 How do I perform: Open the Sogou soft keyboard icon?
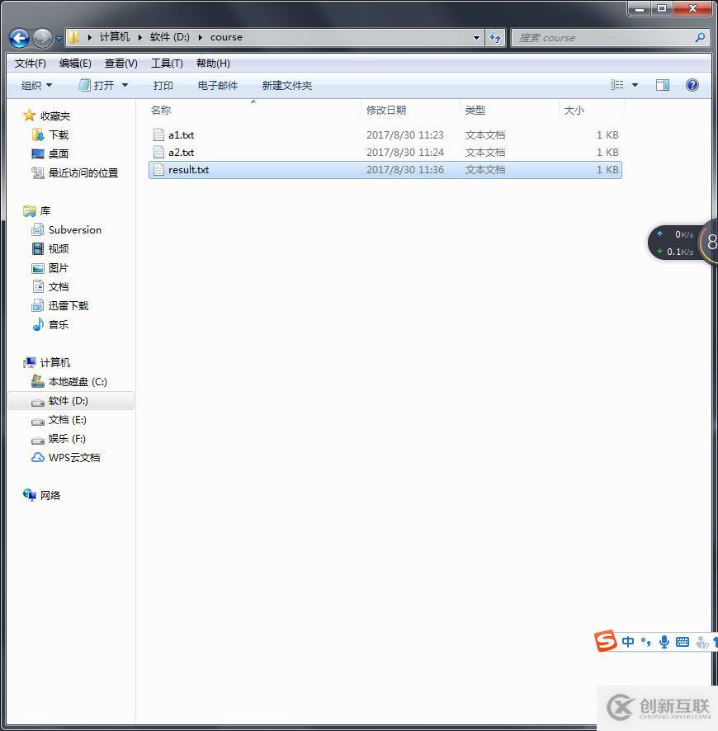(x=682, y=642)
